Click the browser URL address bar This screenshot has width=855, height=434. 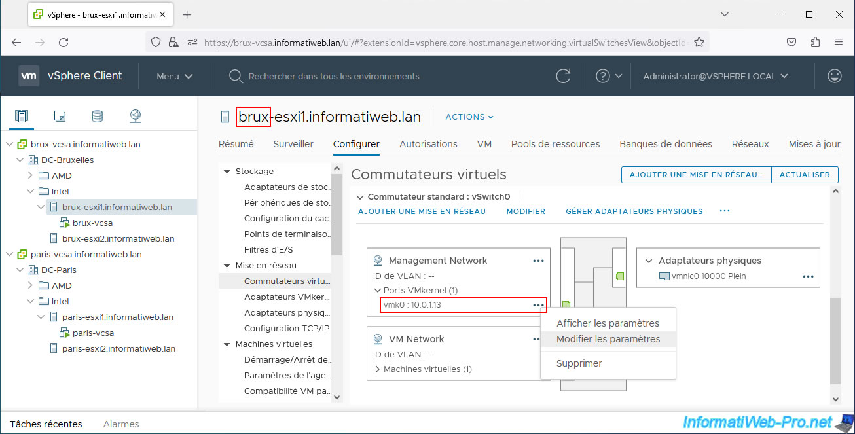(x=445, y=42)
